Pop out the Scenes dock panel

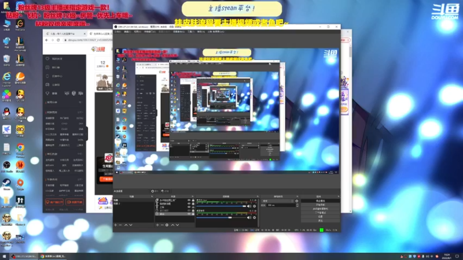tap(152, 196)
